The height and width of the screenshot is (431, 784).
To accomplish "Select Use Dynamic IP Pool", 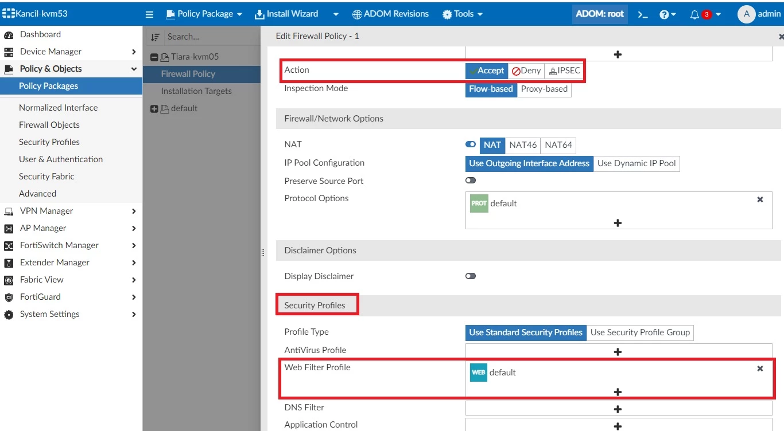I will coord(636,163).
